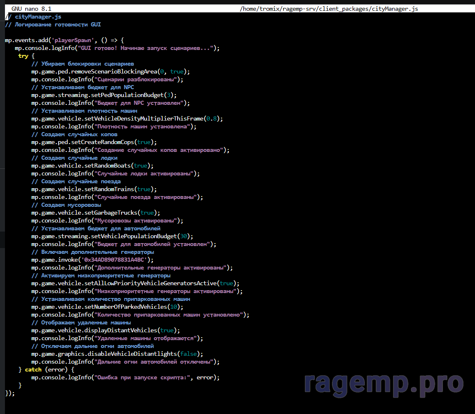The width and height of the screenshot is (475, 414).
Task: Click the GNU nano 8.1 title text
Action: pos(31,9)
